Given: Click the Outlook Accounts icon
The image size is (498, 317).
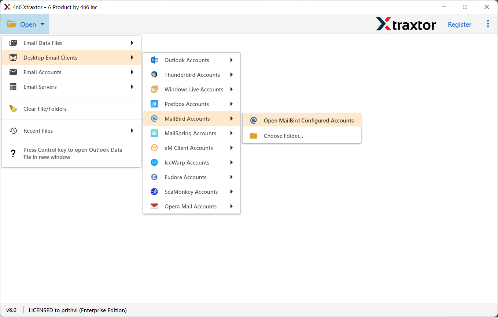Looking at the screenshot, I should click(154, 60).
